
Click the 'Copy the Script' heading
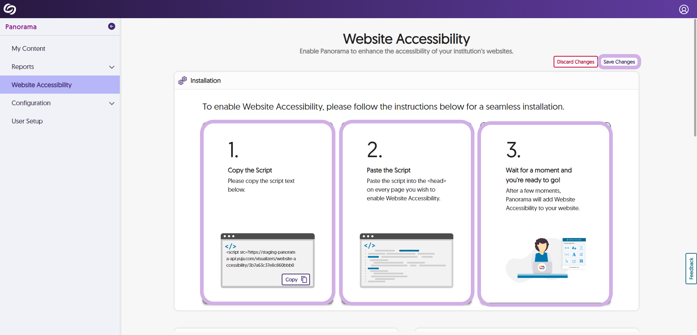[250, 170]
